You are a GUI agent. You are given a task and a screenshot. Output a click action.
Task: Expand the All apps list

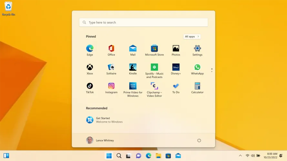(192, 36)
